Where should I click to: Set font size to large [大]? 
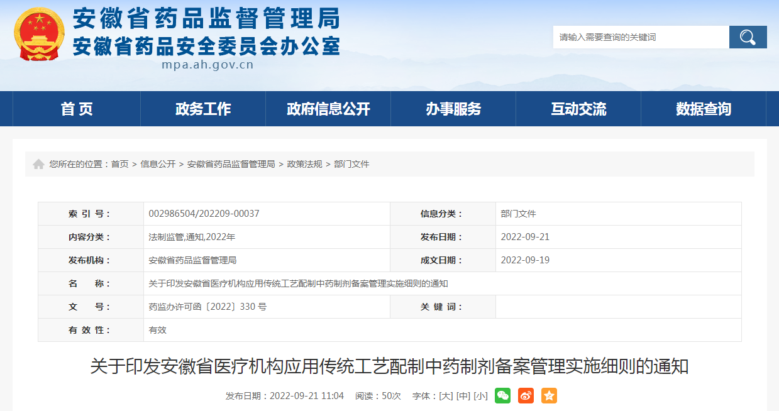tap(446, 396)
